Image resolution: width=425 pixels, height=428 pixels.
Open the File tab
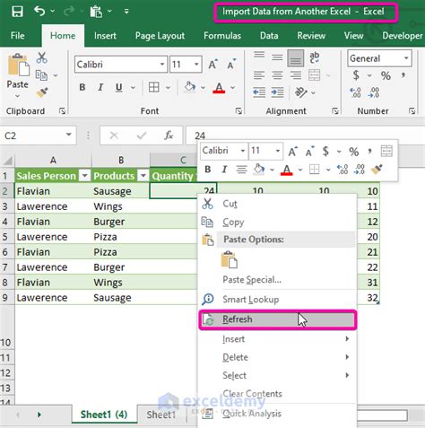click(x=17, y=36)
